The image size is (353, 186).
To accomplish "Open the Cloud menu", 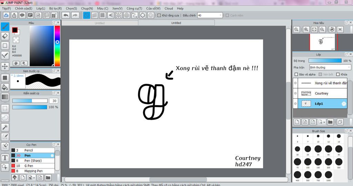I will click(169, 8).
